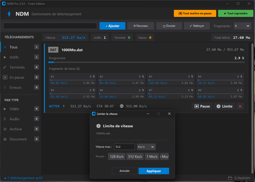Click Annuler in the speed dialog
Screen dimensions: 255x182
pyautogui.click(x=125, y=171)
